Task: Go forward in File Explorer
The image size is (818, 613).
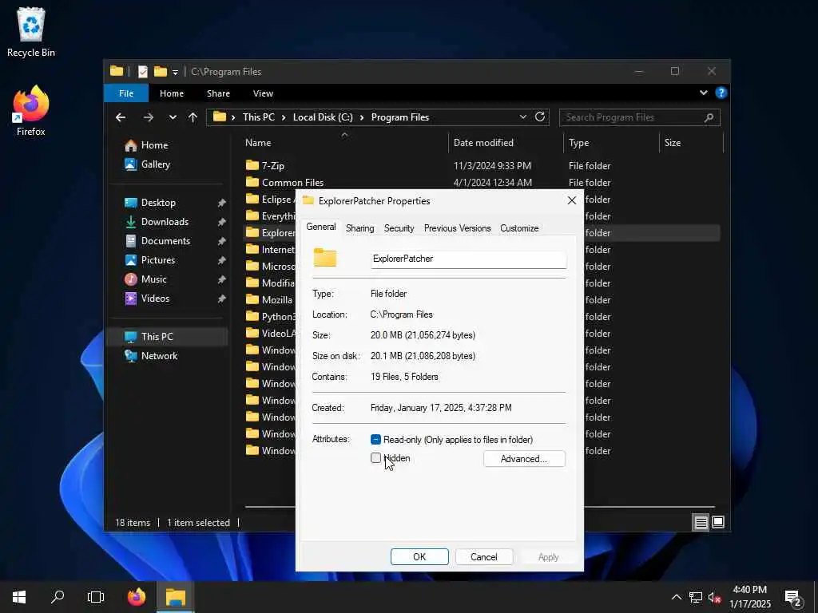Action: tap(149, 117)
